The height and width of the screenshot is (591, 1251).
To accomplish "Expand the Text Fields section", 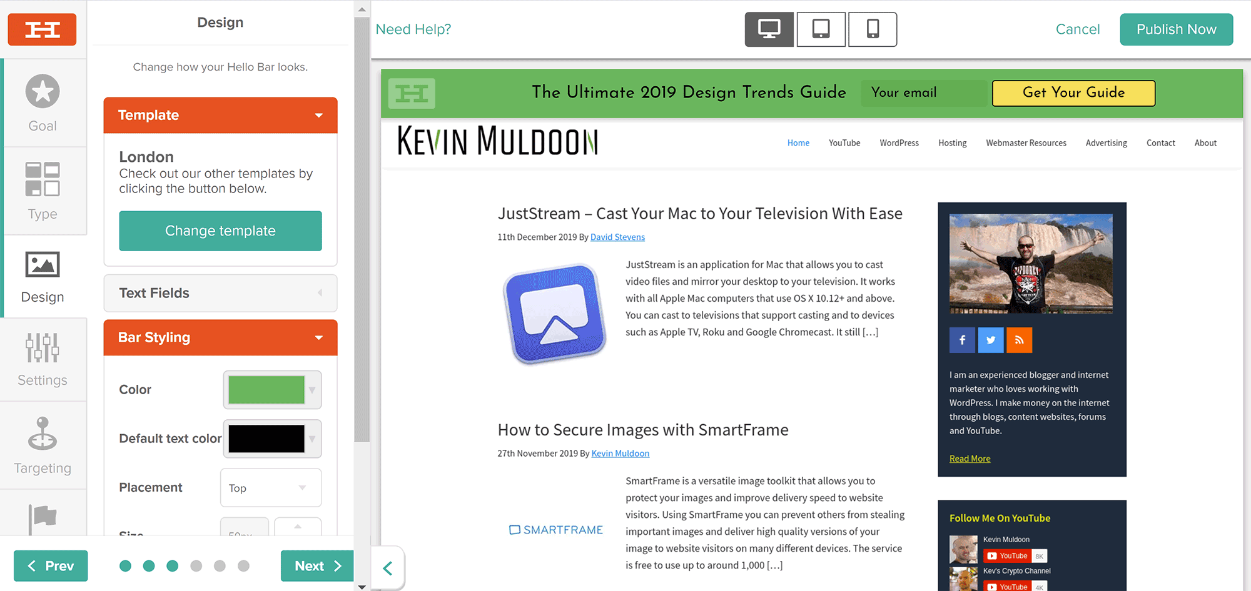I will pyautogui.click(x=220, y=293).
